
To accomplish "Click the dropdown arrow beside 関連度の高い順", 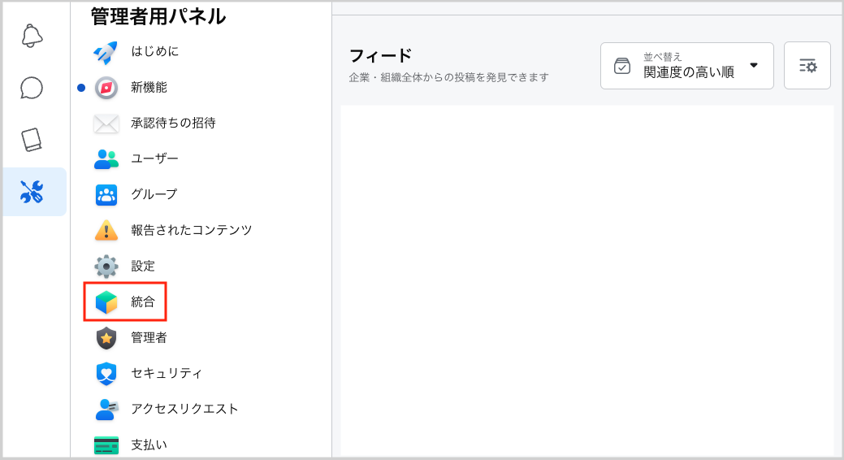I will [754, 65].
